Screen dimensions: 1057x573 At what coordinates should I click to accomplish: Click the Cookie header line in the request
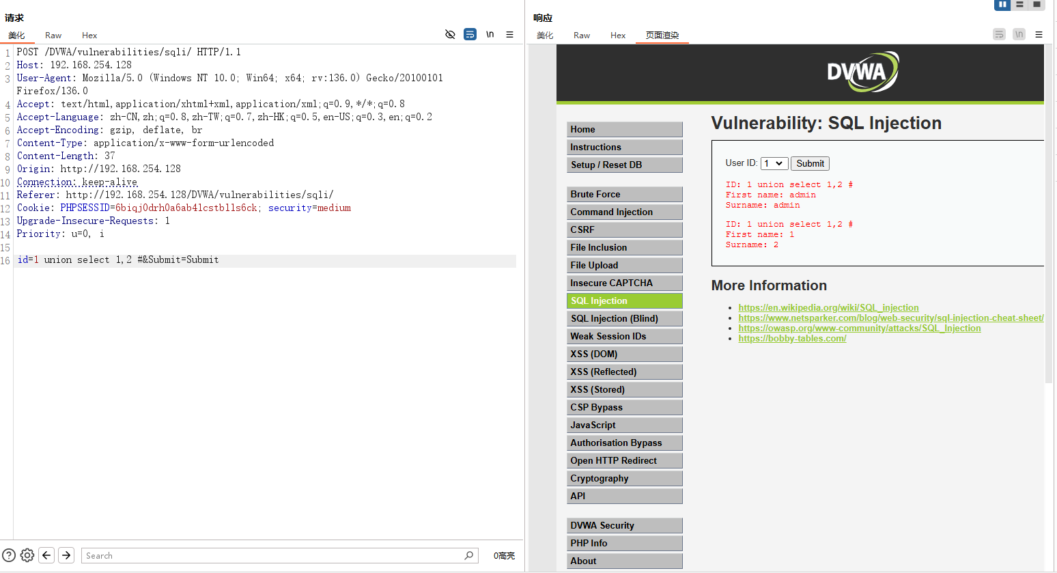(x=184, y=208)
